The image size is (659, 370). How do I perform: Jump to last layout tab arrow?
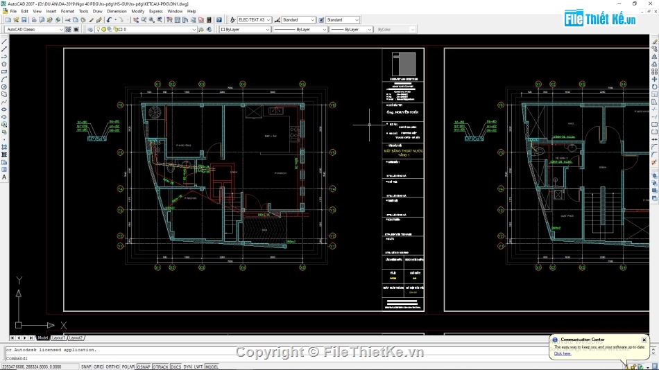pyautogui.click(x=31, y=337)
